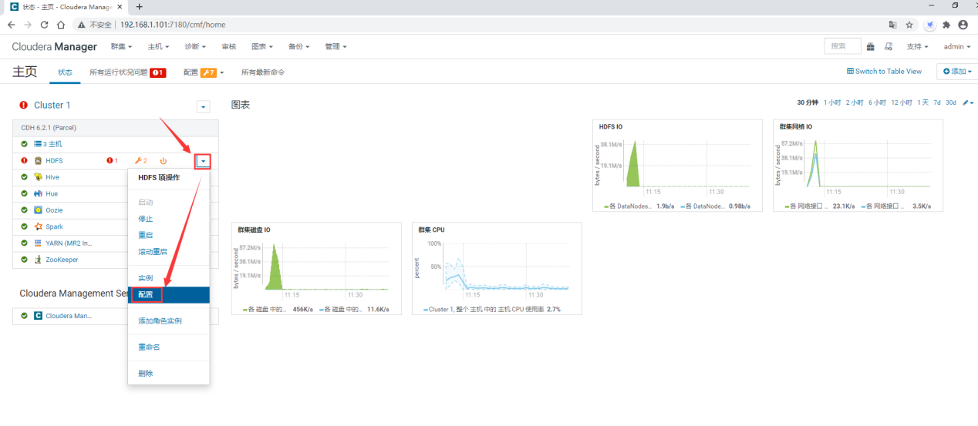Select 滚动重启 in the HDFS actions menu

point(169,251)
